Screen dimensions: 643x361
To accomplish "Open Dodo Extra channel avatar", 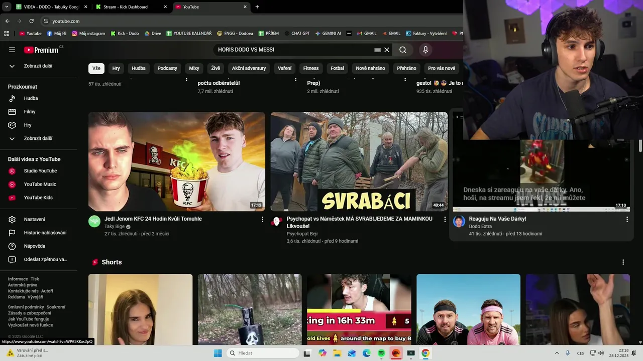I will [459, 221].
